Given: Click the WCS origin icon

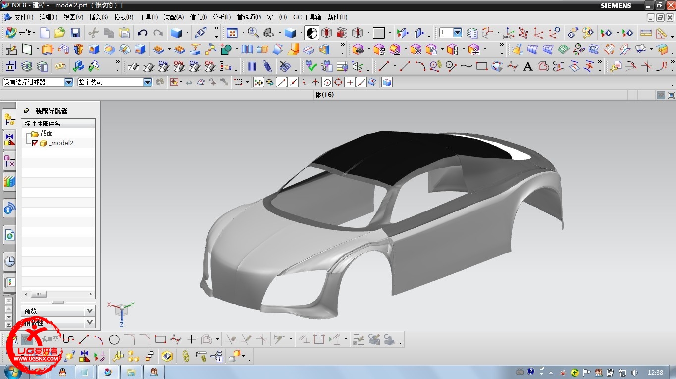Looking at the screenshot, I should [508, 33].
